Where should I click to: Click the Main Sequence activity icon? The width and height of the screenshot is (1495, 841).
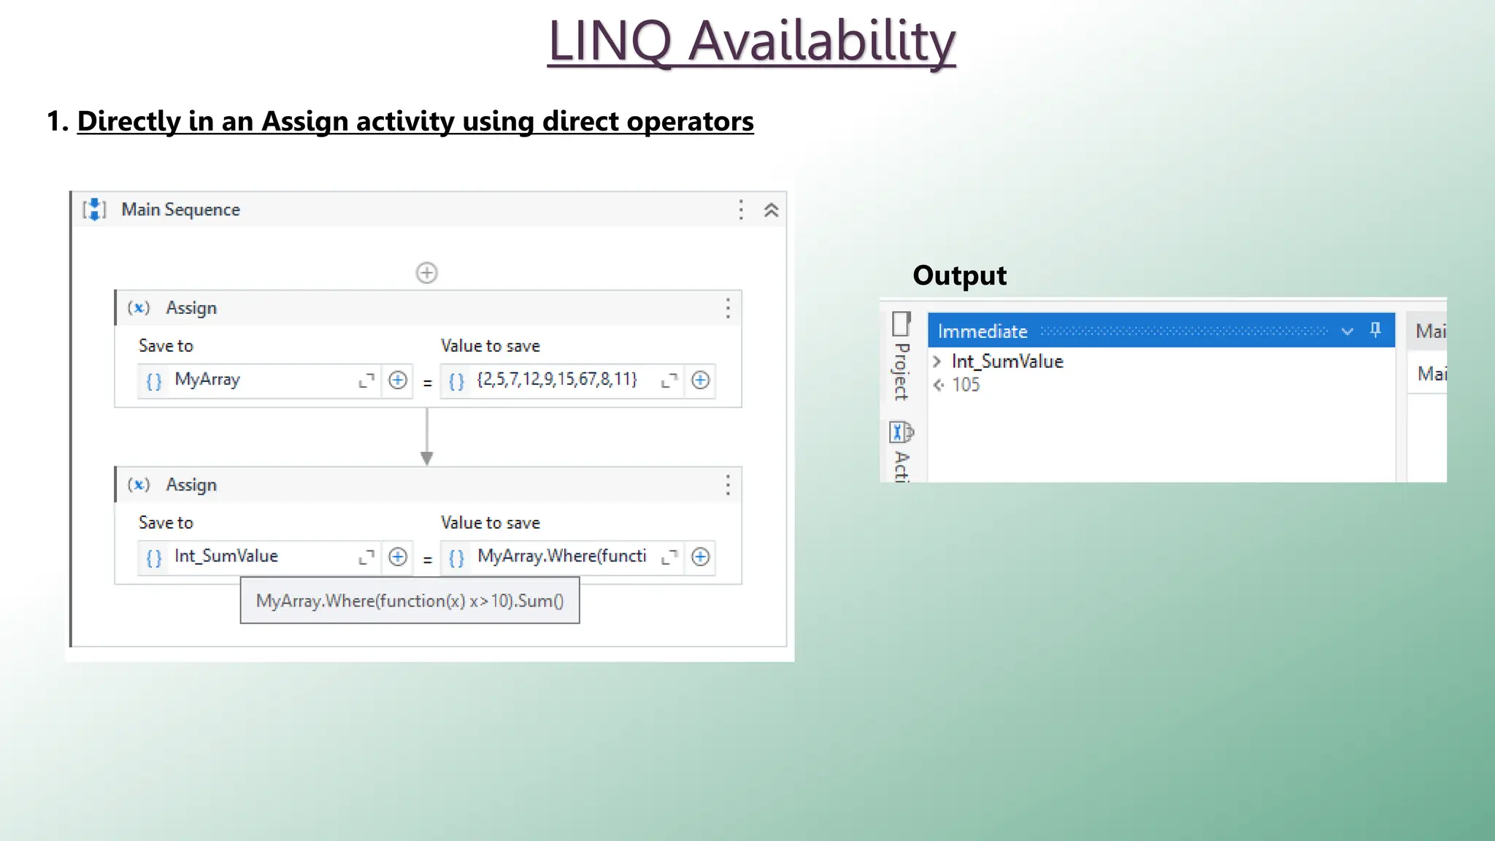[x=95, y=210]
